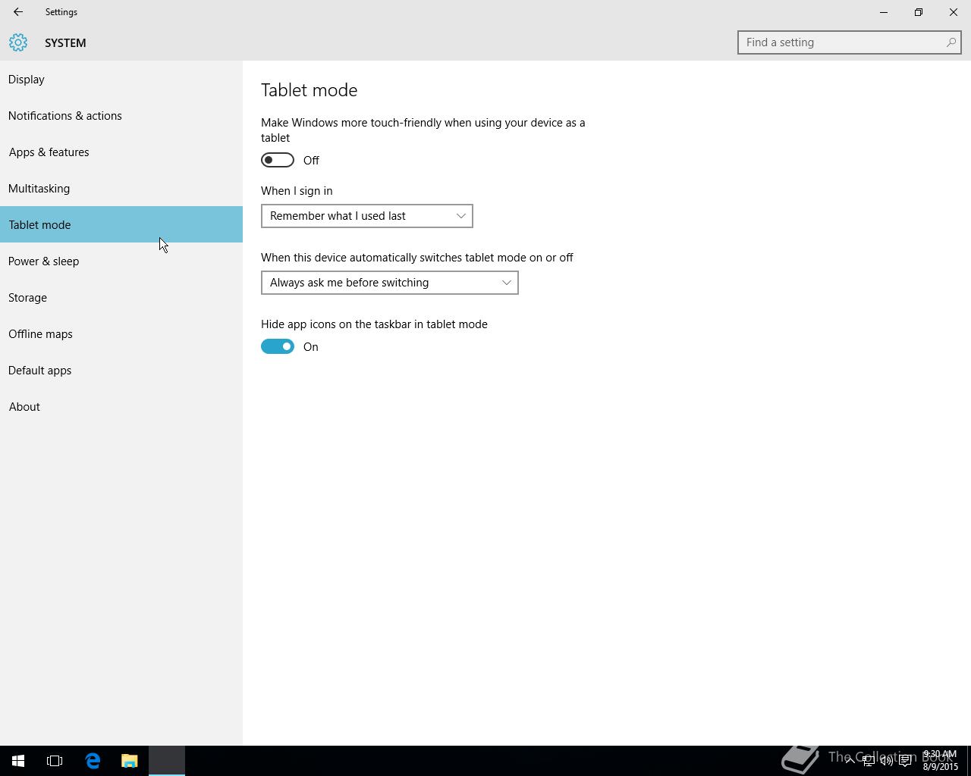Select Notifications & actions in the sidebar

(x=121, y=116)
